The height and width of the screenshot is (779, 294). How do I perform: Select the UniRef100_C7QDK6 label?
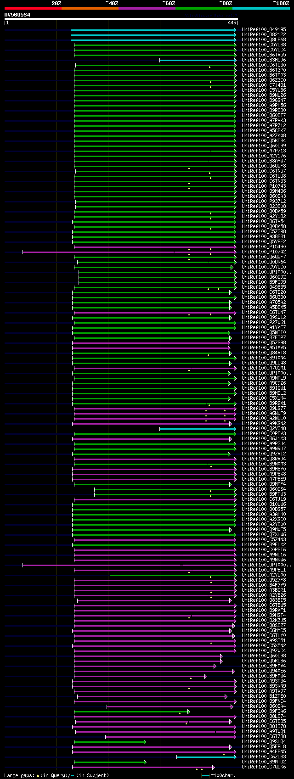264,767
